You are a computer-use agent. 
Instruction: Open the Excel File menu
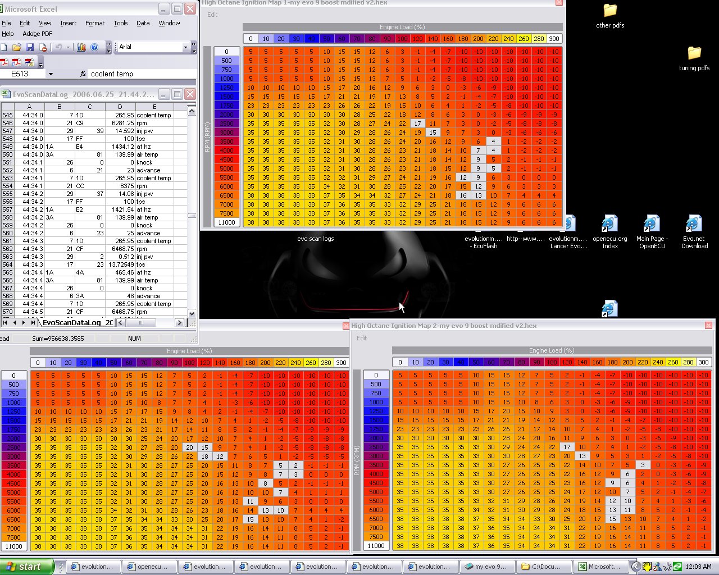coord(6,23)
